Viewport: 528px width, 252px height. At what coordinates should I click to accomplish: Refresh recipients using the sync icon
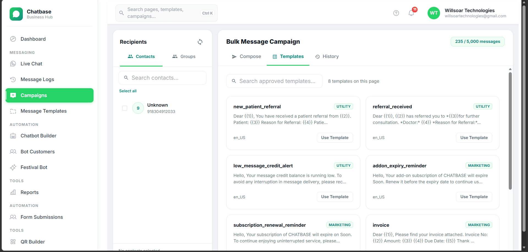coord(200,42)
